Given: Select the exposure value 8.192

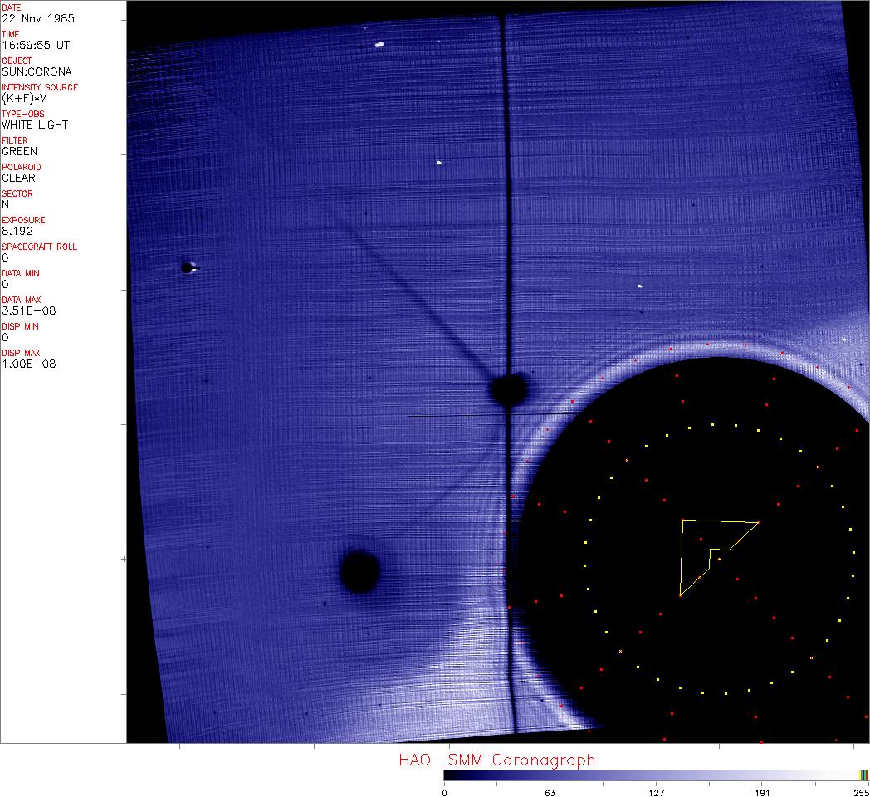Looking at the screenshot, I should [x=17, y=231].
